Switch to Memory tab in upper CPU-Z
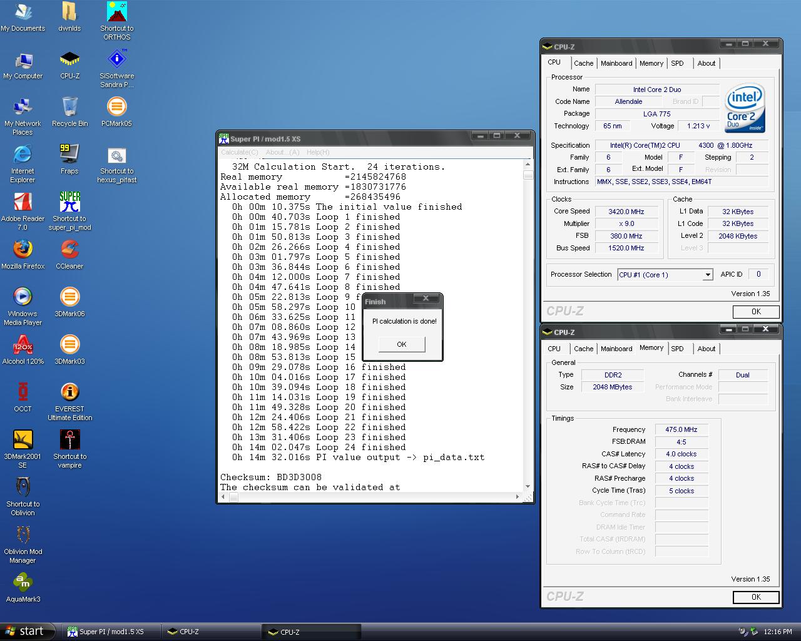801x641 pixels. tap(651, 63)
